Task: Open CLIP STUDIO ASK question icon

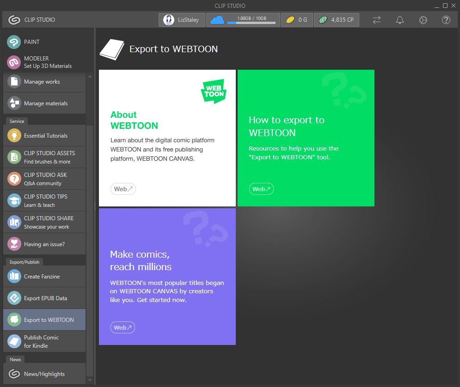Action: click(x=14, y=179)
